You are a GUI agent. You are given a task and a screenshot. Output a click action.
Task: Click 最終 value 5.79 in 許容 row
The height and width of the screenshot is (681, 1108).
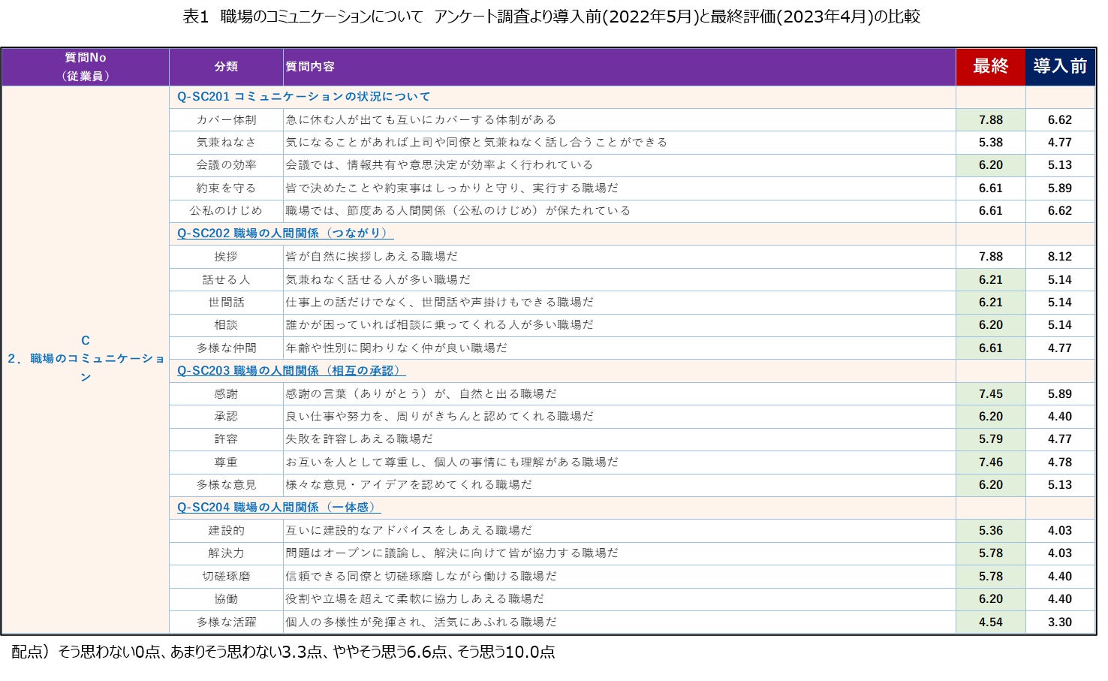990,439
